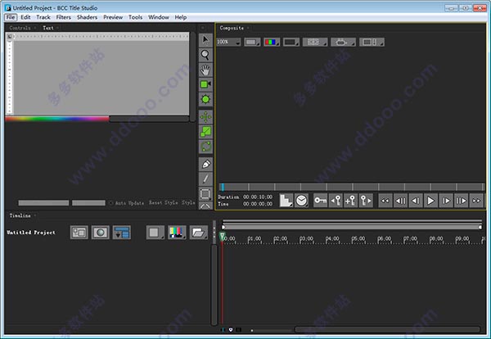Select the magnifier zoom tool
The width and height of the screenshot is (491, 339).
pos(205,55)
